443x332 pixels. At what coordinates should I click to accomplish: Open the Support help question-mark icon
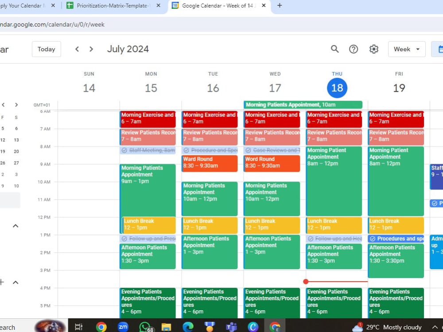[354, 49]
